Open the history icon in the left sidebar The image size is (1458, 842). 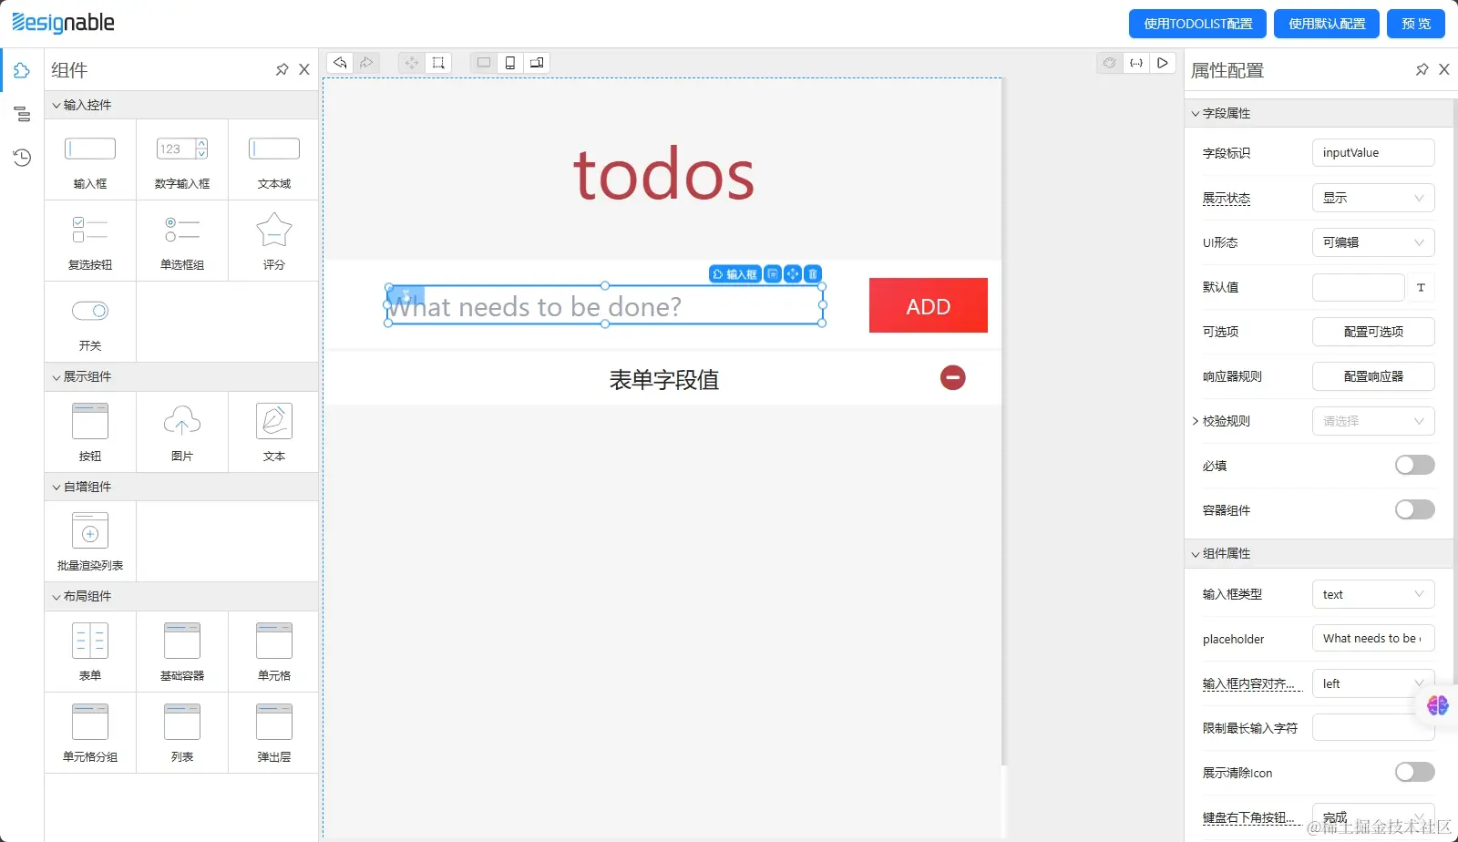(22, 158)
